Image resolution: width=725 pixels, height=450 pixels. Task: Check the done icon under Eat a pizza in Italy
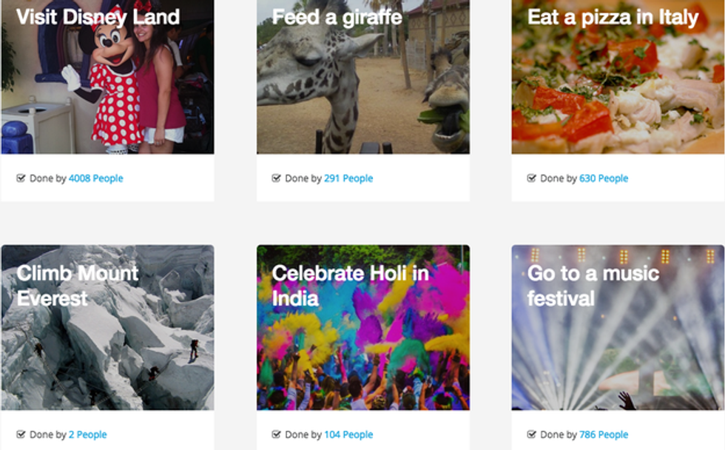[531, 178]
